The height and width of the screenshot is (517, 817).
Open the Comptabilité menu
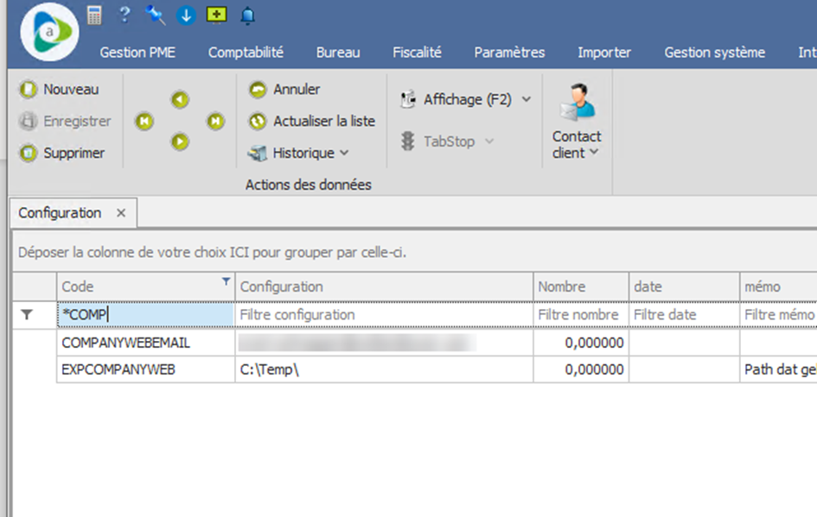pos(246,53)
